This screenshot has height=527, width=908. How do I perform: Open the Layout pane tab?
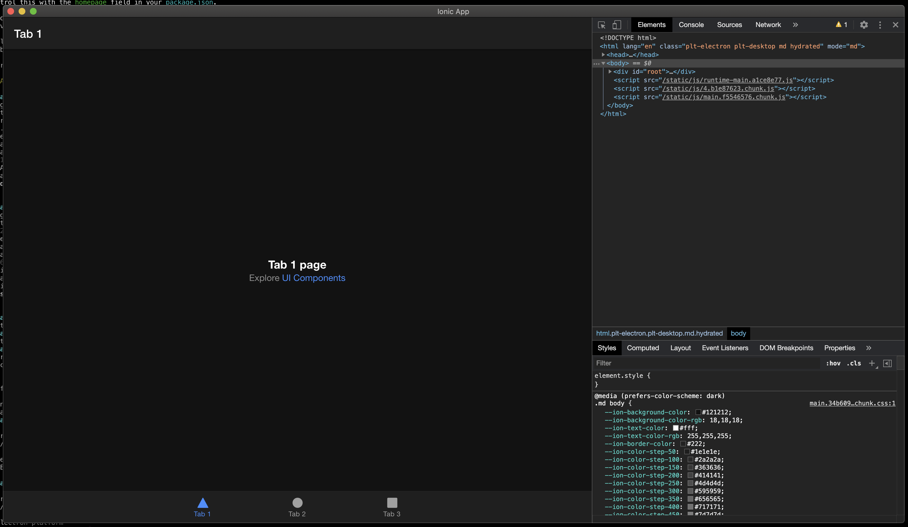click(x=680, y=348)
